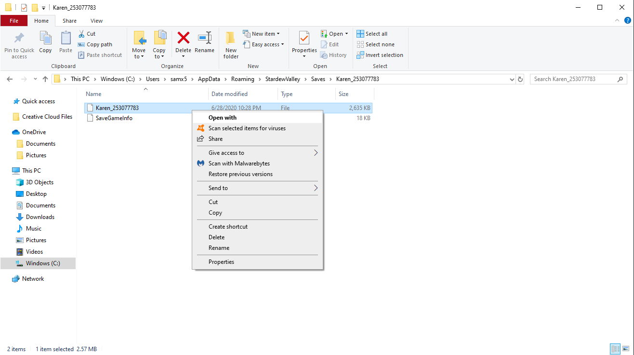Image resolution: width=634 pixels, height=355 pixels.
Task: Switch to the Share ribbon tab
Action: [69, 21]
